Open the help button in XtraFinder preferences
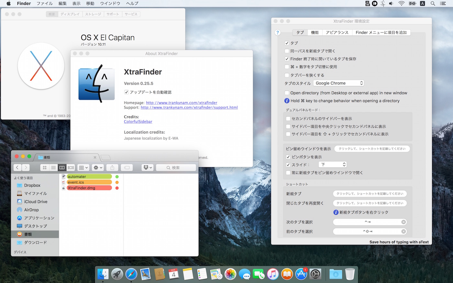Screen dimensions: 453x283 278,33
